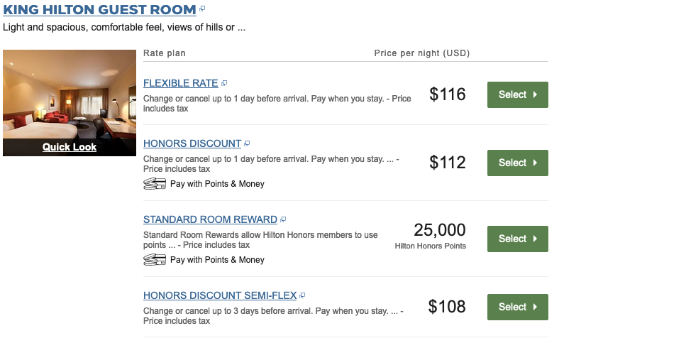The width and height of the screenshot is (686, 343).
Task: Open the Honors Discount Semi-Flex link
Action: (219, 295)
